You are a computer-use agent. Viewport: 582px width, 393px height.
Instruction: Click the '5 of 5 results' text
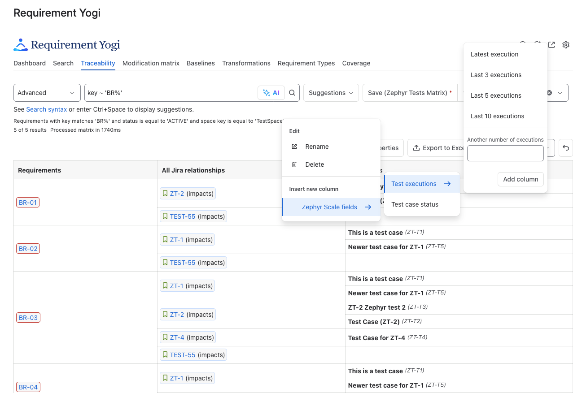click(x=30, y=130)
